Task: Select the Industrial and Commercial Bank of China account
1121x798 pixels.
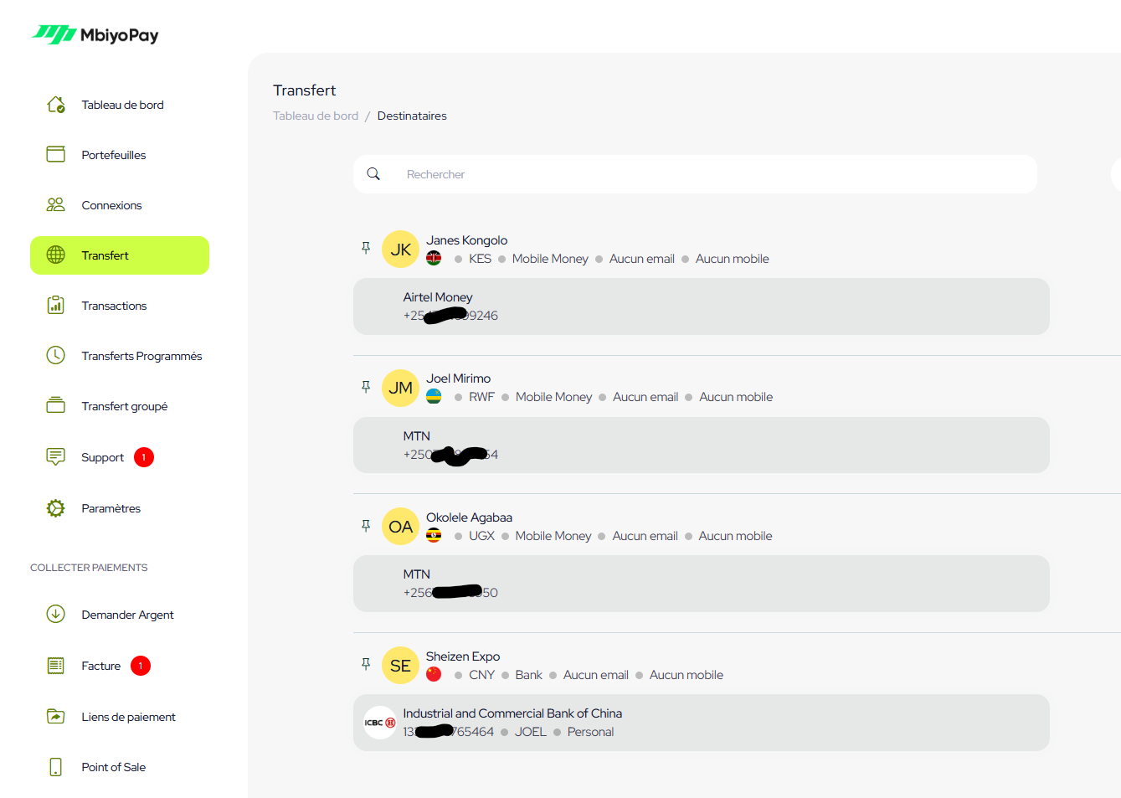Action: coord(701,723)
